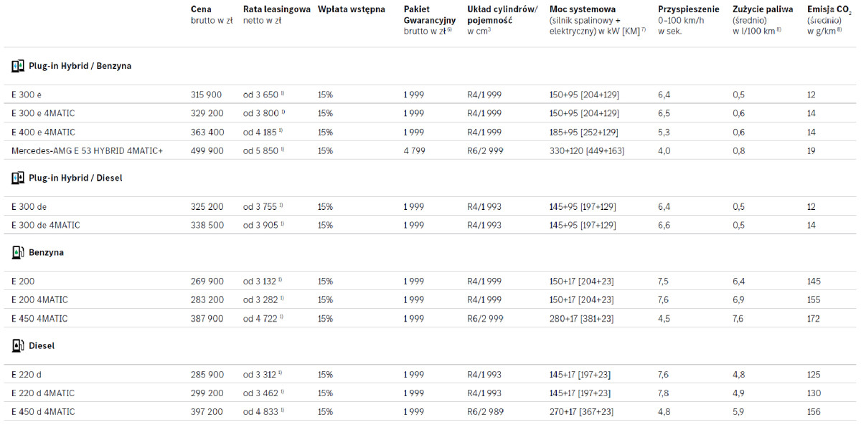Select the Zużycie paliwa column header
The height and width of the screenshot is (427, 861).
click(763, 9)
